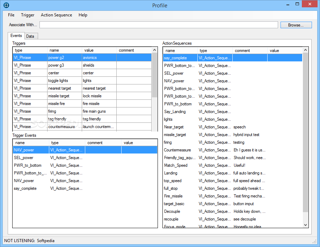Select the 'power g2' trigger row
Screen dimensions: 320x247
[82, 58]
